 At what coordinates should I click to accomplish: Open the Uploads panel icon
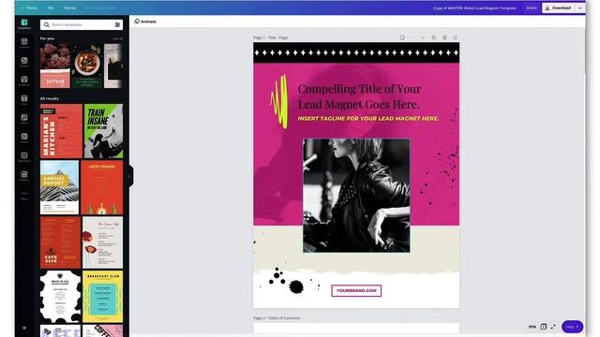coord(24,43)
